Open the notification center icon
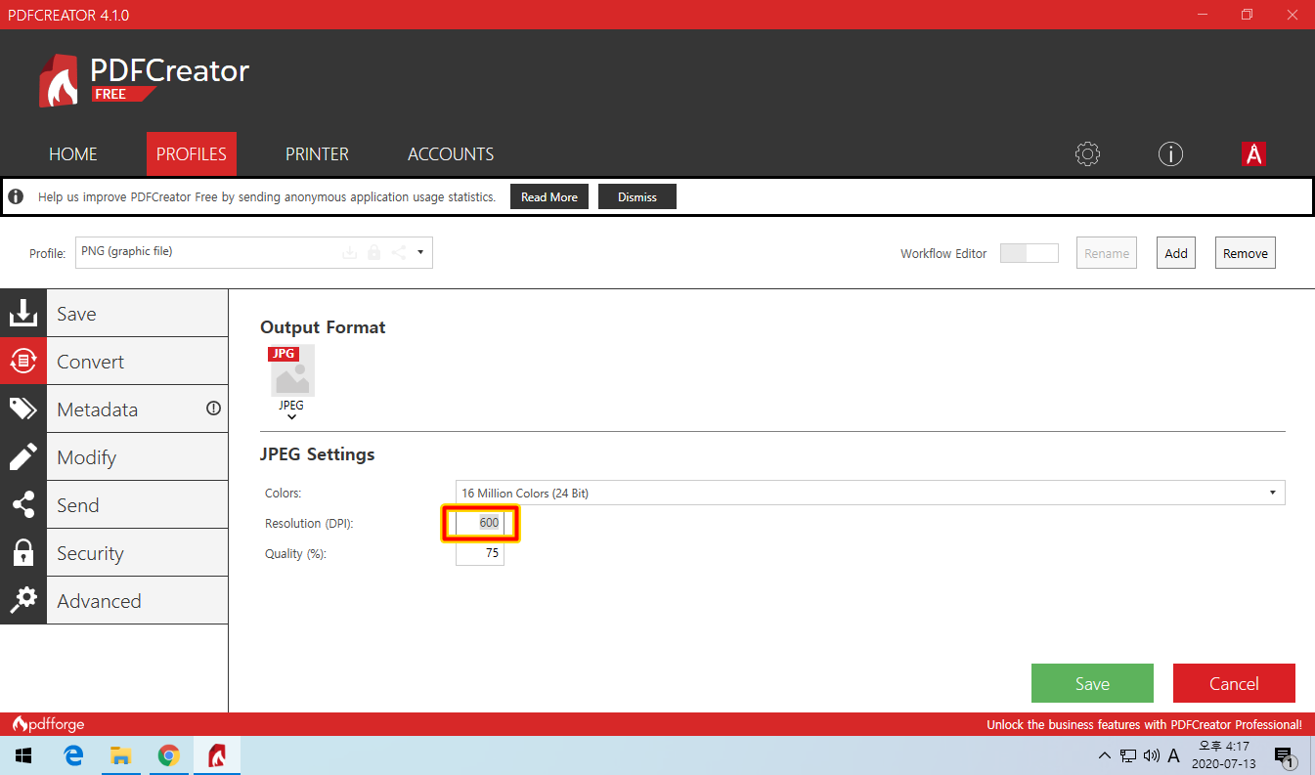Screen dimensions: 1315x775 (1286, 755)
